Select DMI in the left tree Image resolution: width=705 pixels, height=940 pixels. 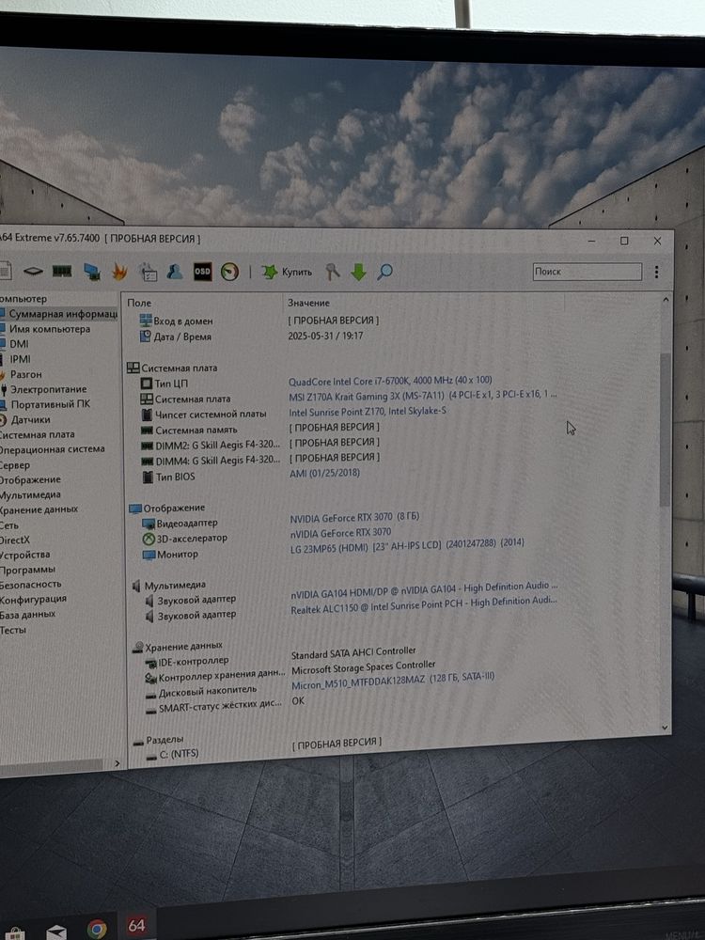tap(19, 344)
